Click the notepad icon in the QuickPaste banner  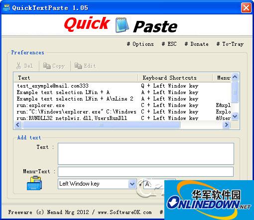pyautogui.click(x=122, y=25)
